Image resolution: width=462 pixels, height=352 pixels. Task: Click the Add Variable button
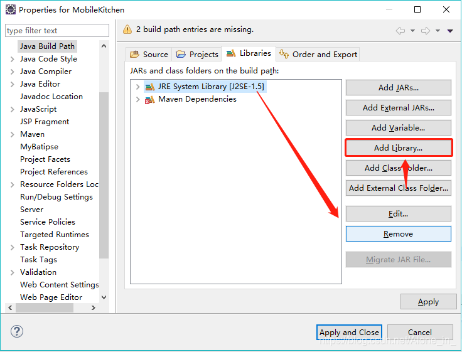(x=399, y=127)
